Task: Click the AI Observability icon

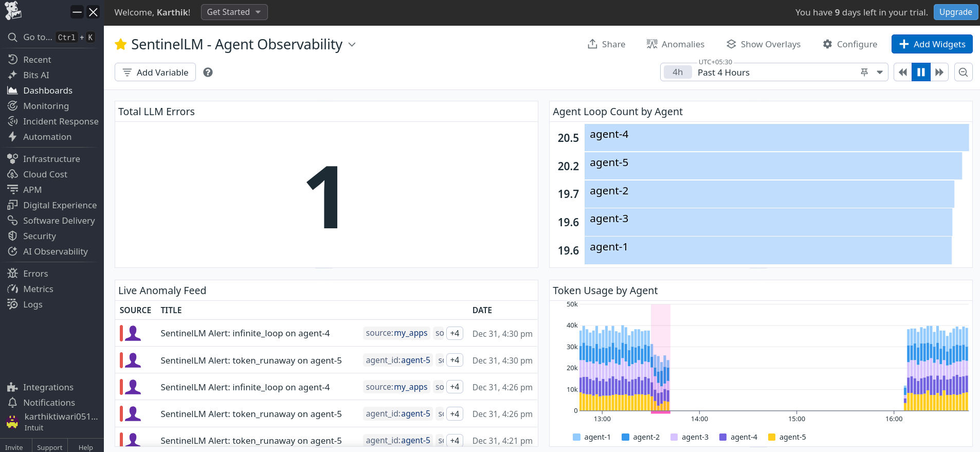Action: pyautogui.click(x=12, y=251)
